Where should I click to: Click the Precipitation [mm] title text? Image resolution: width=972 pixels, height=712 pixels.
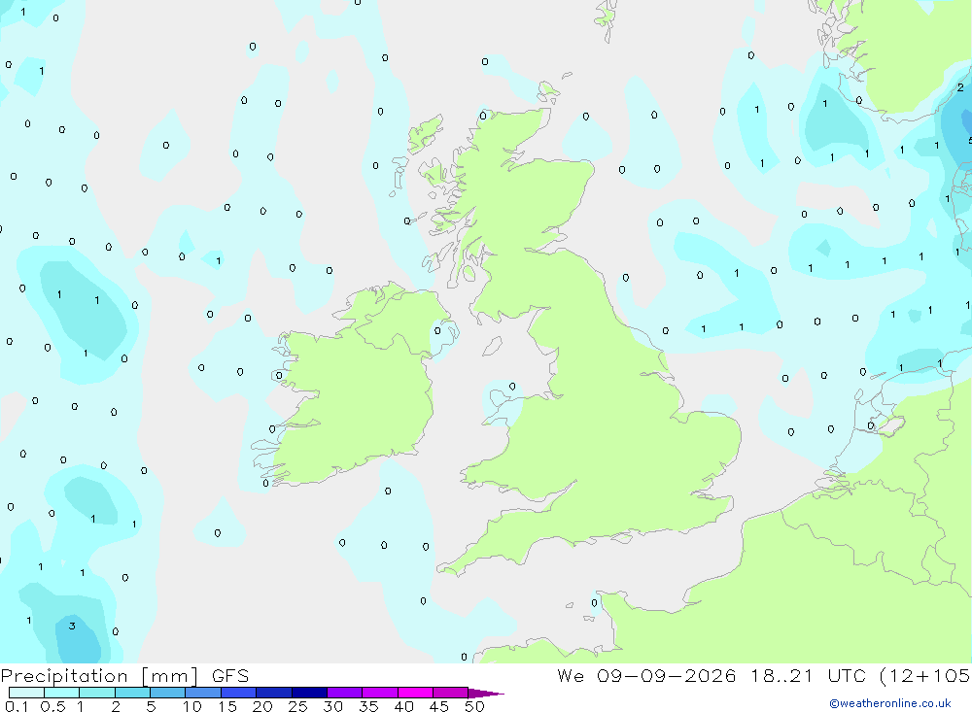pos(99,676)
